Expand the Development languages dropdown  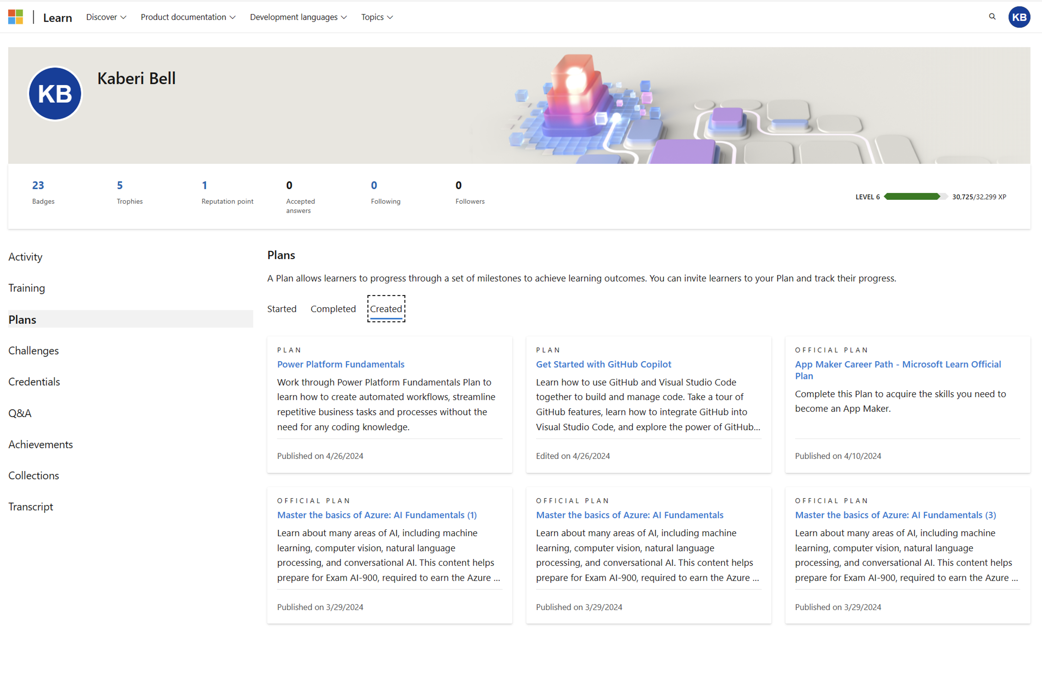[298, 16]
